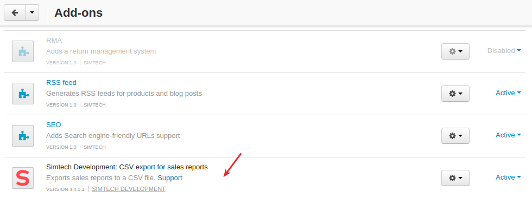The image size is (532, 198).
Task: Open dropdown next to back arrow
Action: coord(32,12)
